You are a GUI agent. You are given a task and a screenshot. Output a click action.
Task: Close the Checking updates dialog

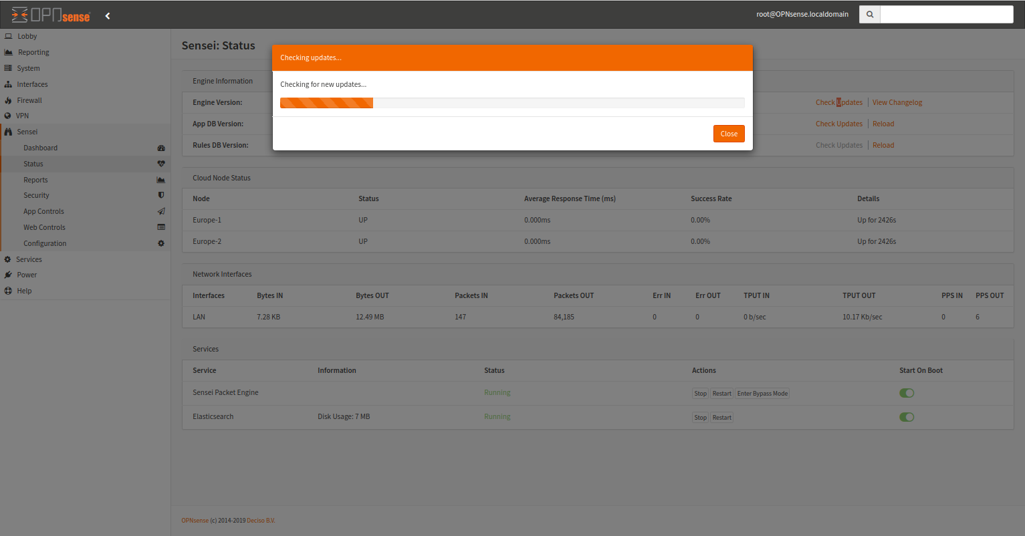(728, 134)
